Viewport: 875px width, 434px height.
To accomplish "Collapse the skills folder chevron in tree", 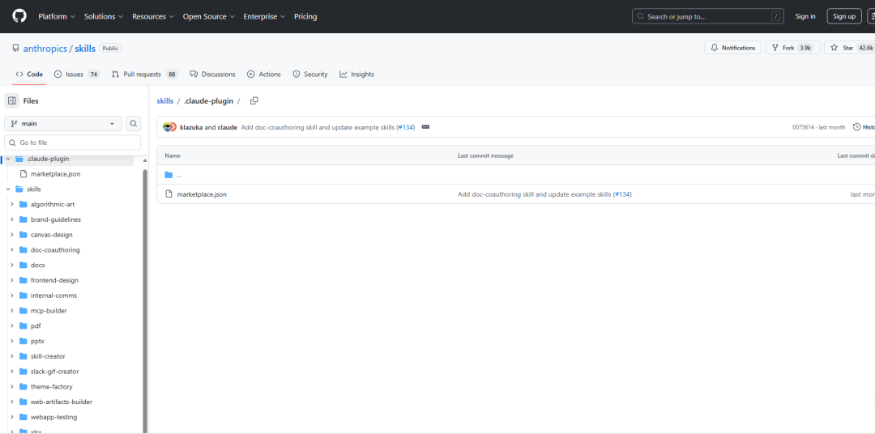I will pos(8,189).
